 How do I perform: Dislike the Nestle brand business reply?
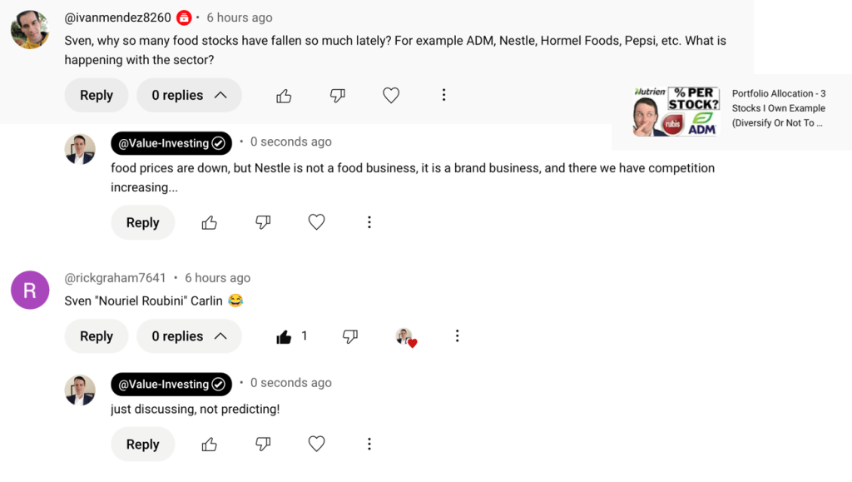pos(263,222)
